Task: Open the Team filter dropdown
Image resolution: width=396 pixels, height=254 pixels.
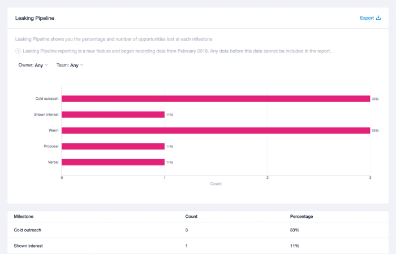Action: (70, 65)
